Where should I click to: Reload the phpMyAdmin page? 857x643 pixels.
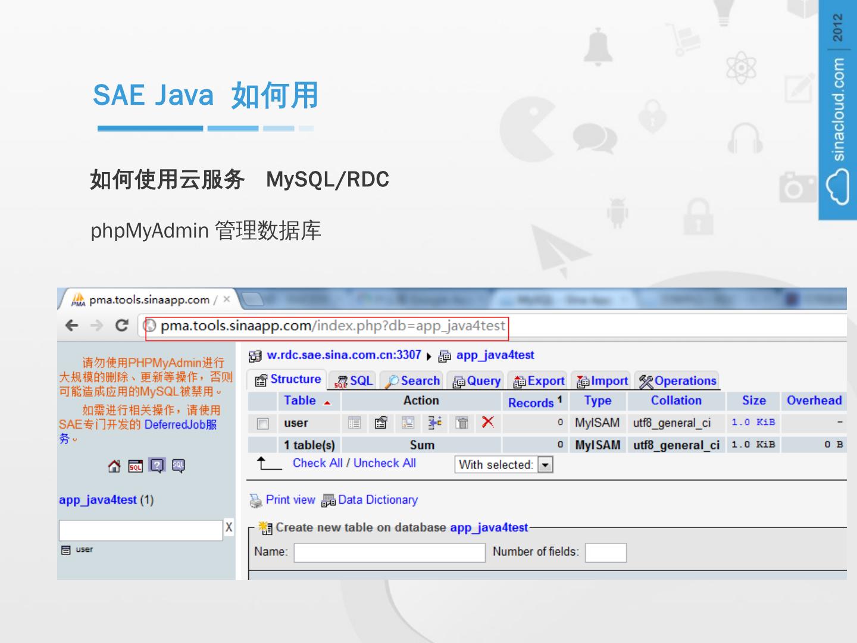(x=122, y=325)
